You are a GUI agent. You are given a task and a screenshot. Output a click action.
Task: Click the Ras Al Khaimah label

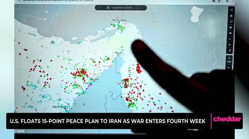click(109, 66)
